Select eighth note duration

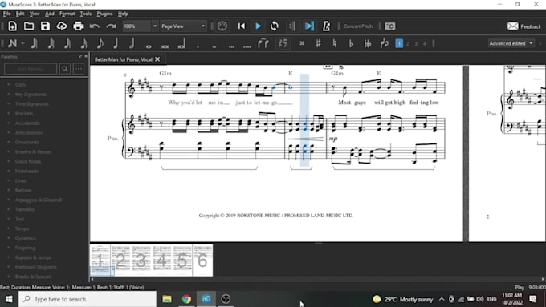click(100, 43)
